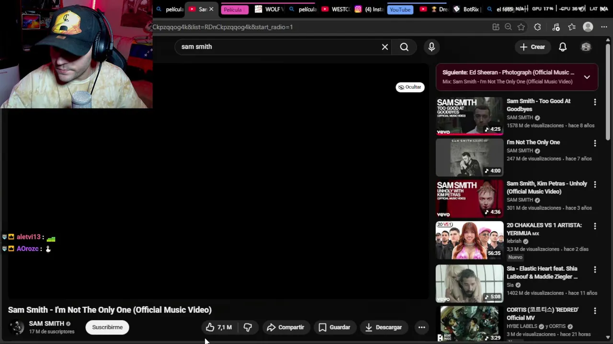Open more actions ellipsis below the video

[421, 327]
